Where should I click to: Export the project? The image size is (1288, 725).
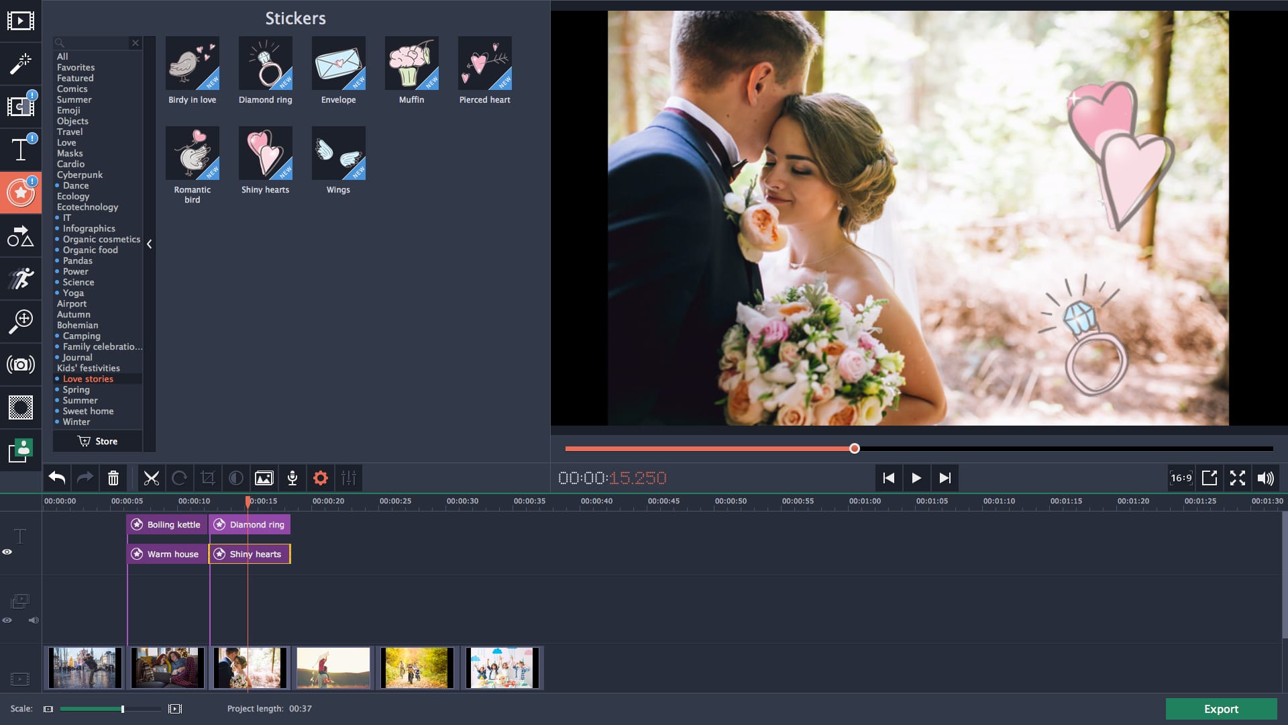point(1221,709)
